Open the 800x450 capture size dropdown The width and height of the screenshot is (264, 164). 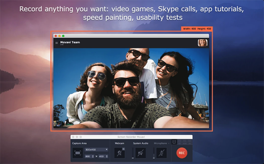[x=96, y=149]
